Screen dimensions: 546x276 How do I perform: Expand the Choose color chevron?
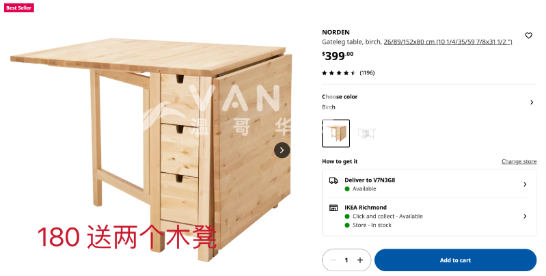[x=532, y=102]
